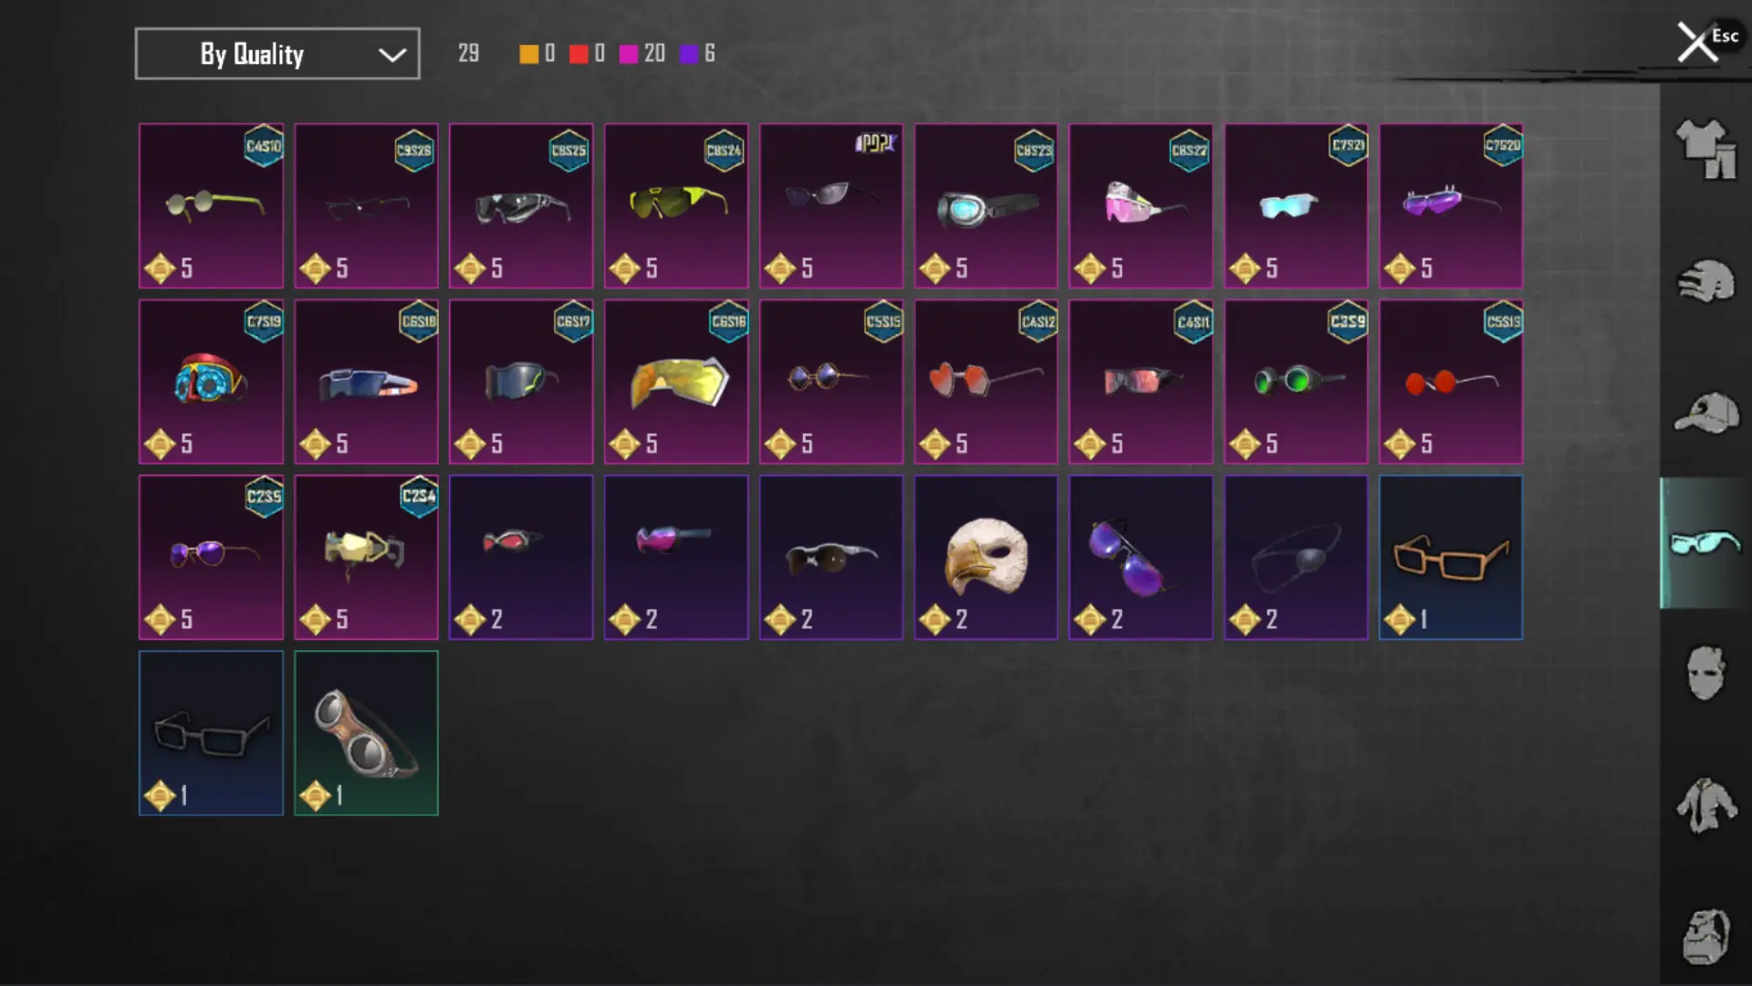The image size is (1752, 986).
Task: Select the C4S10 yellow round glasses
Action: click(x=211, y=205)
